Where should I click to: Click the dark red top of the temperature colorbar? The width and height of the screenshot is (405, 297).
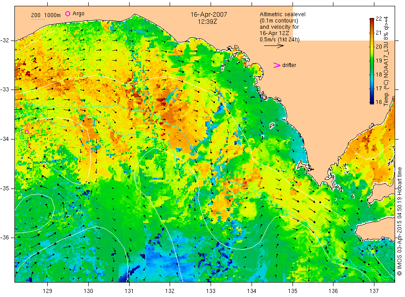coord(372,20)
